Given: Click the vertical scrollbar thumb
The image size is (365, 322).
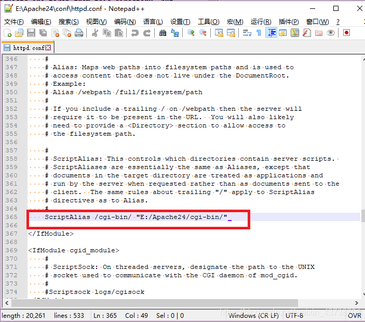Looking at the screenshot, I should point(363,215).
